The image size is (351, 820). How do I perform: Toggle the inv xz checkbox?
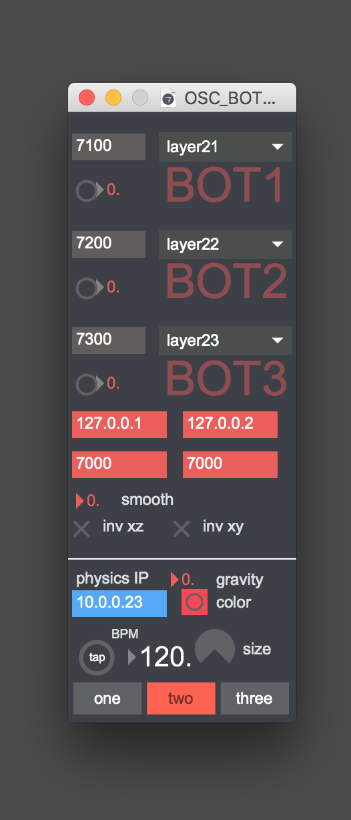tap(81, 529)
